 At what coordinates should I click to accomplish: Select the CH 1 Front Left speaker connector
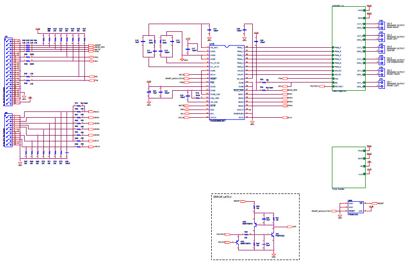382,84
